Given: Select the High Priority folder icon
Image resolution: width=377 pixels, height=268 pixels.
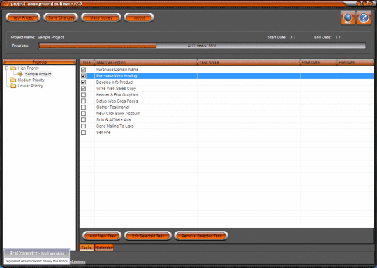Looking at the screenshot, I should (x=13, y=68).
